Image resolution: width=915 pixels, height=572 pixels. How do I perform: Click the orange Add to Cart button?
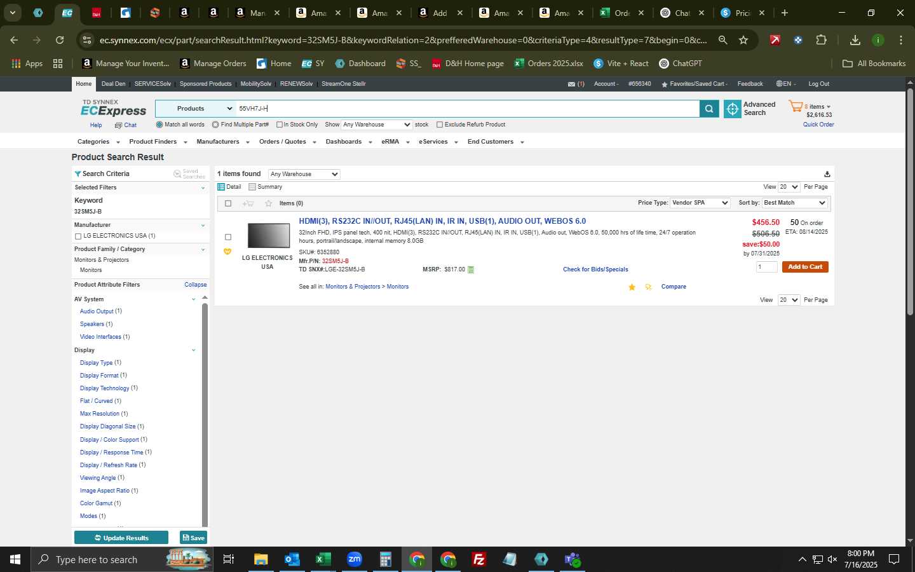(x=805, y=267)
